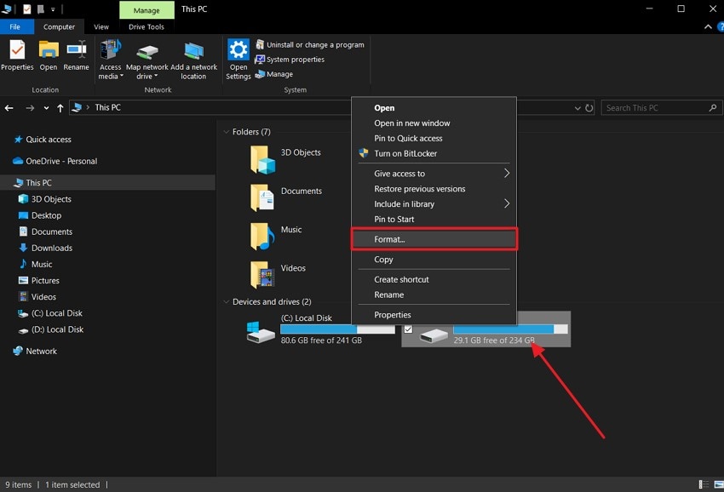
Task: Choose Properties in the context menu
Action: (434, 315)
